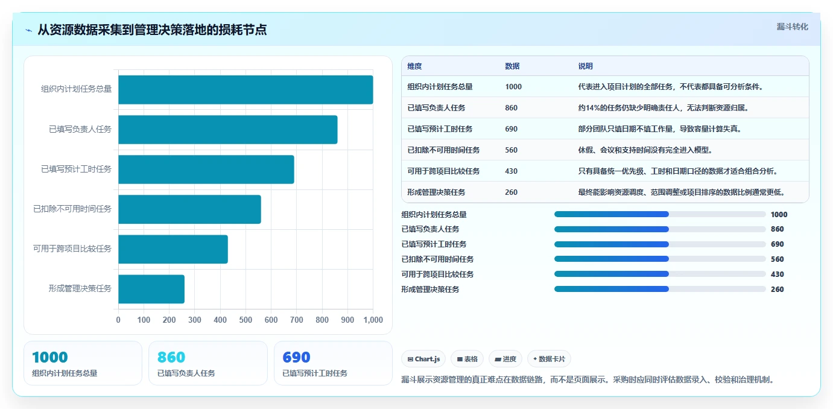Viewport: 833px width, 409px height.
Task: Click the table value 430
Action: coord(512,171)
